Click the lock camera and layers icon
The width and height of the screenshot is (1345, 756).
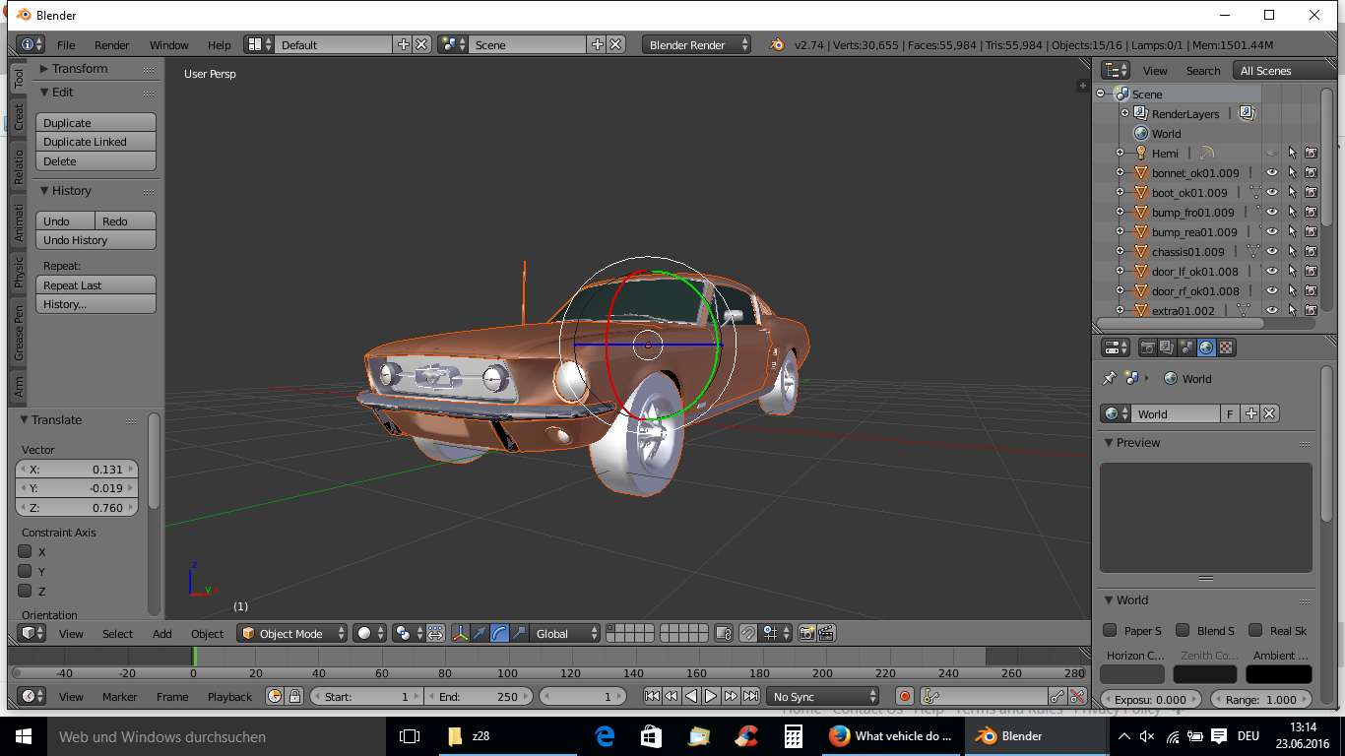click(x=724, y=633)
